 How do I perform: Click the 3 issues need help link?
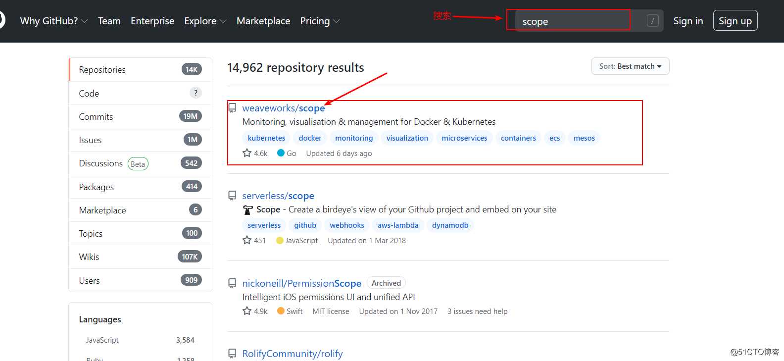(478, 311)
